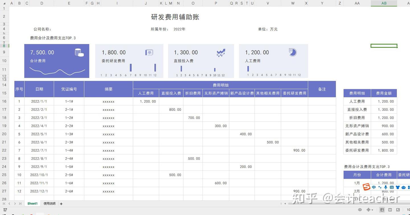Jump to the last sheet using navigation arrow
Screen dimensions: 410x215
click(x=20, y=204)
